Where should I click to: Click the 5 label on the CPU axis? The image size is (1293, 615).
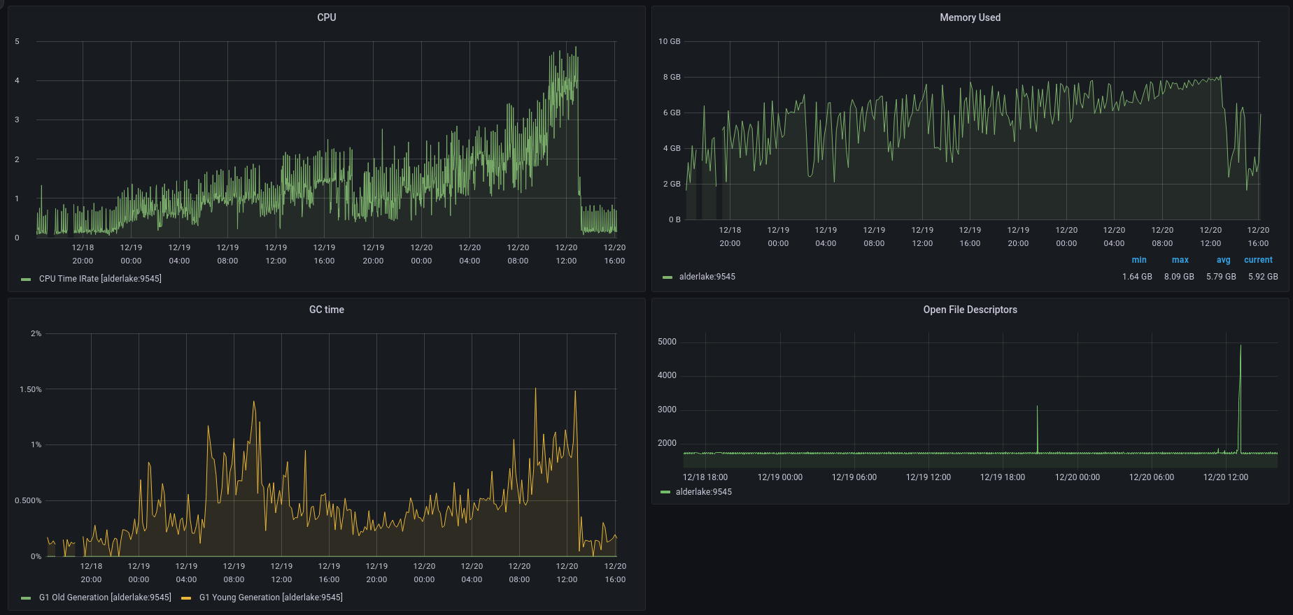point(17,42)
